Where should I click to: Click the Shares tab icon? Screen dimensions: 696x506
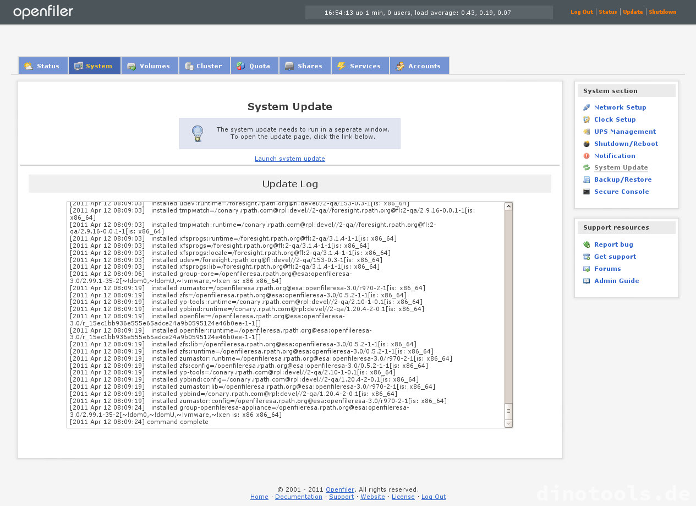tap(289, 66)
